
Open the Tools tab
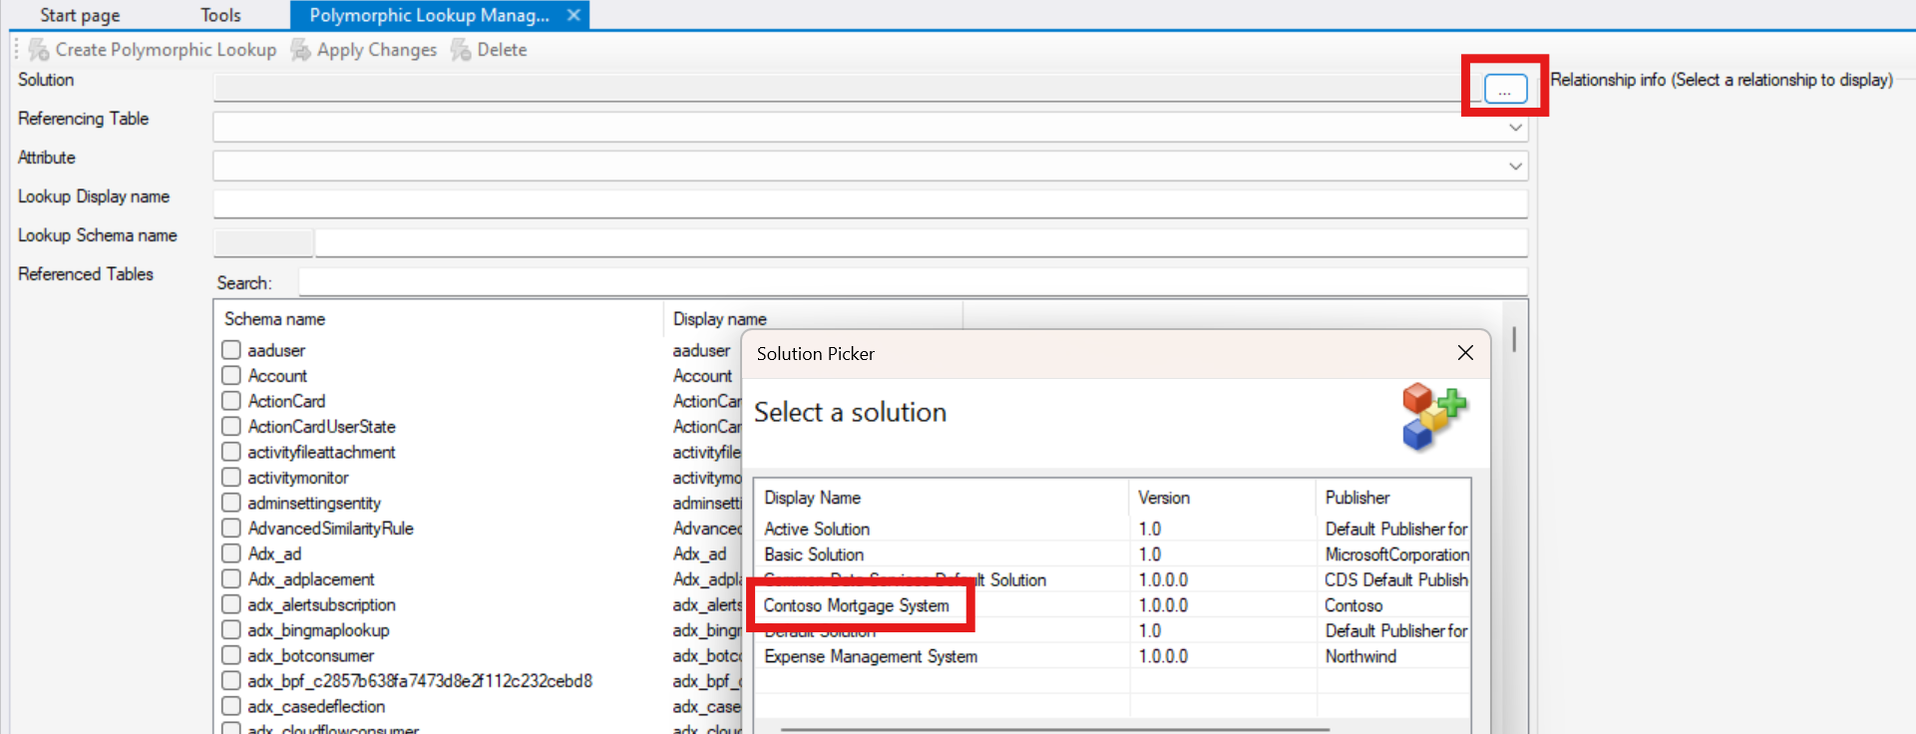point(220,15)
